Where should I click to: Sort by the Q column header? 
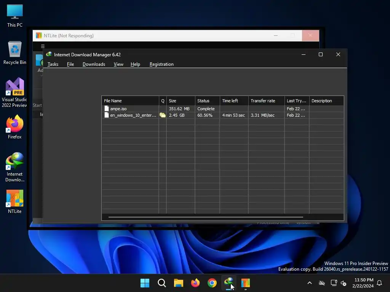(163, 101)
